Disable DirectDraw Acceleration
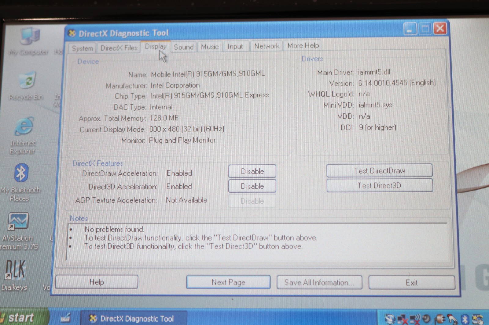489x325 pixels. [x=252, y=171]
